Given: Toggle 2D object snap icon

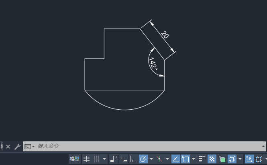Looking at the screenshot, I should click(x=185, y=159).
